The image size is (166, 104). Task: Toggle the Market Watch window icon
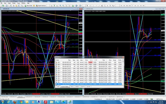tap(11, 6)
